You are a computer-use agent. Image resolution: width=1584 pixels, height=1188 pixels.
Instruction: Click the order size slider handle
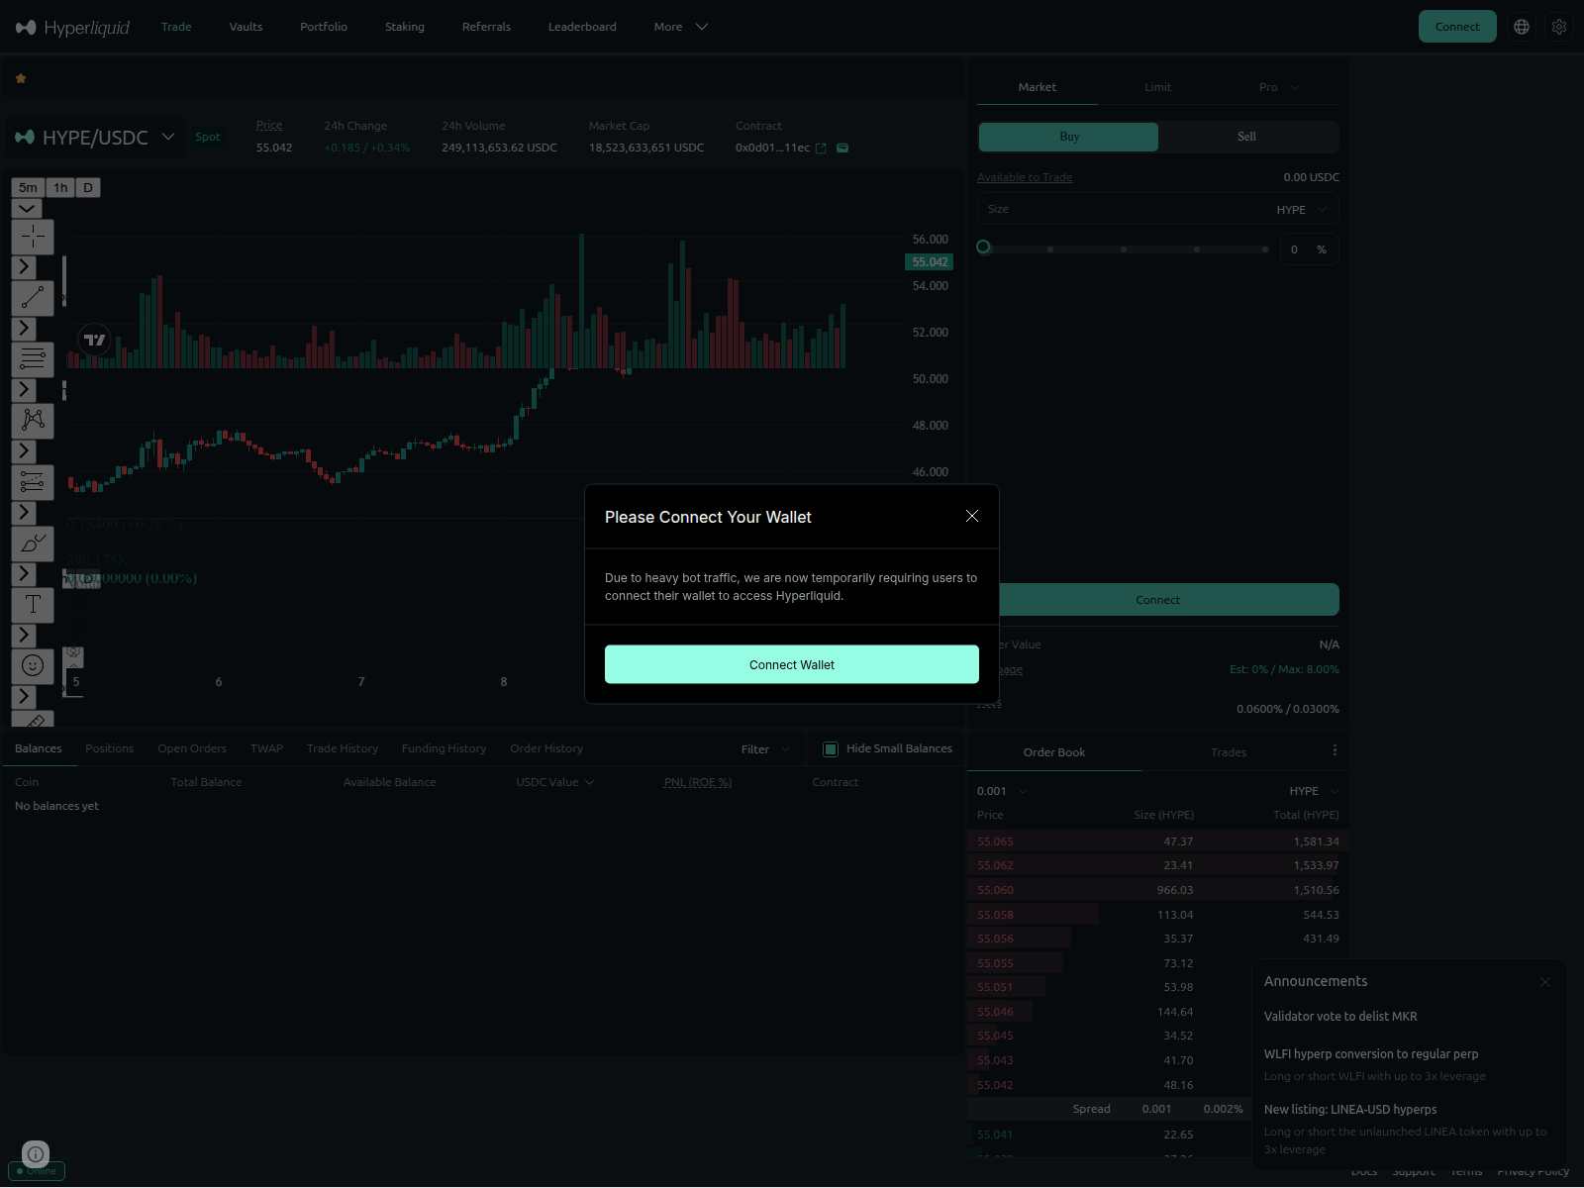click(983, 247)
